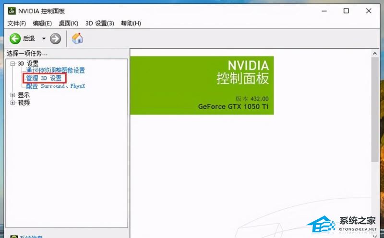Image resolution: width=384 pixels, height=238 pixels.
Task: Click the 后退 text label button
Action: (x=29, y=39)
